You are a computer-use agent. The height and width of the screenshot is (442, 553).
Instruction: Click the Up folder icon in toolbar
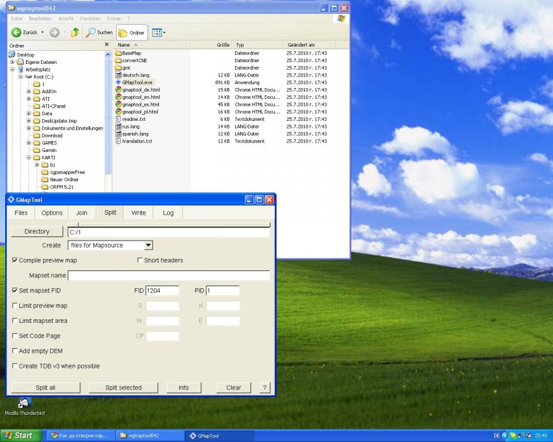(x=75, y=32)
